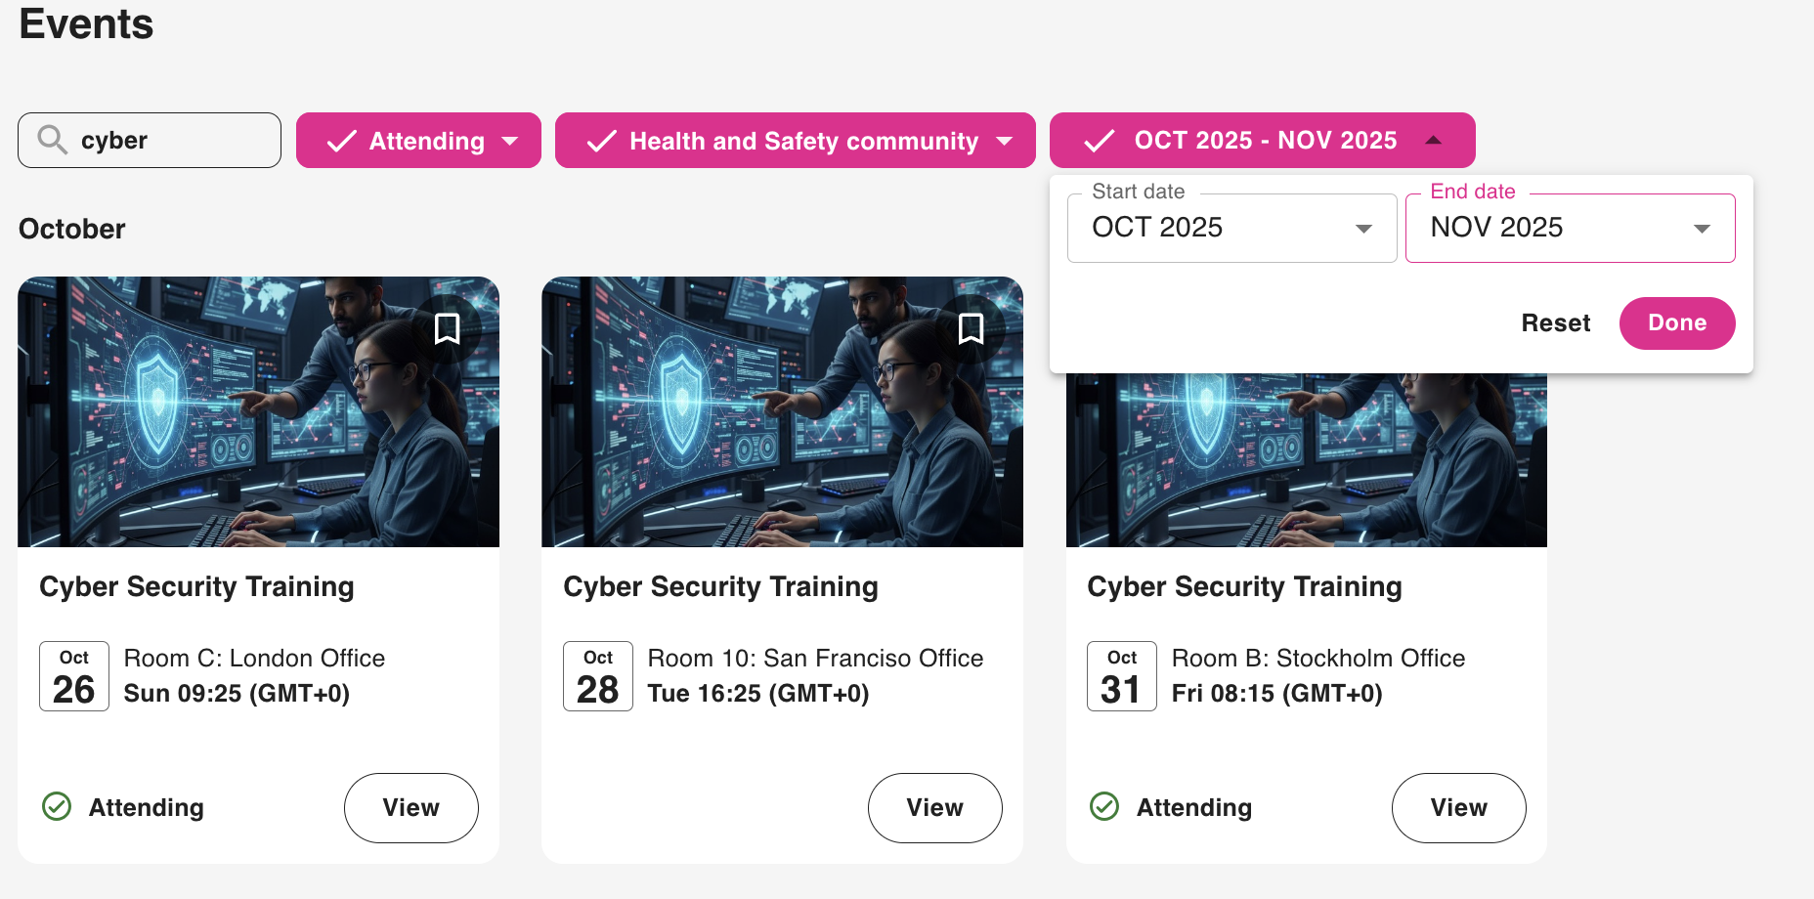View the London Office training event

pyautogui.click(x=410, y=808)
